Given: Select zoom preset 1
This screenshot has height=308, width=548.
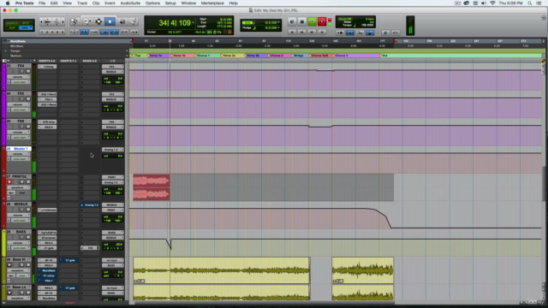Looking at the screenshot, I should [42, 33].
